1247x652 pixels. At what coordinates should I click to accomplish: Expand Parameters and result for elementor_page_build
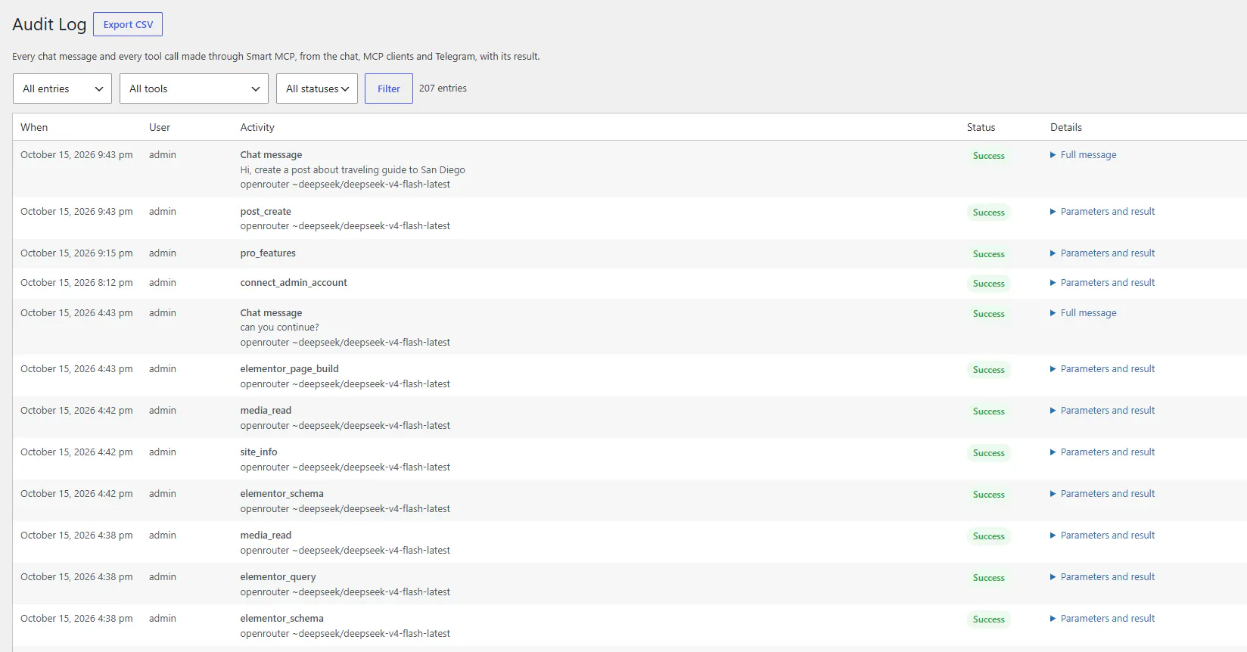click(x=1102, y=369)
